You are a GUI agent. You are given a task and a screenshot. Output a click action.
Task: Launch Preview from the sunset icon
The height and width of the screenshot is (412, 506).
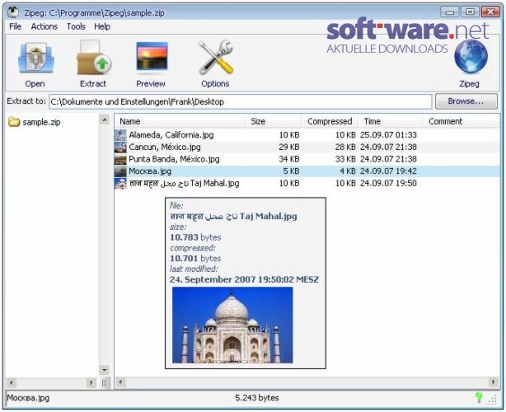tap(152, 56)
